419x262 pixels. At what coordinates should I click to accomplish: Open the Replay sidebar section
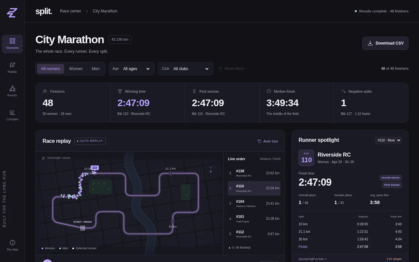(12, 68)
